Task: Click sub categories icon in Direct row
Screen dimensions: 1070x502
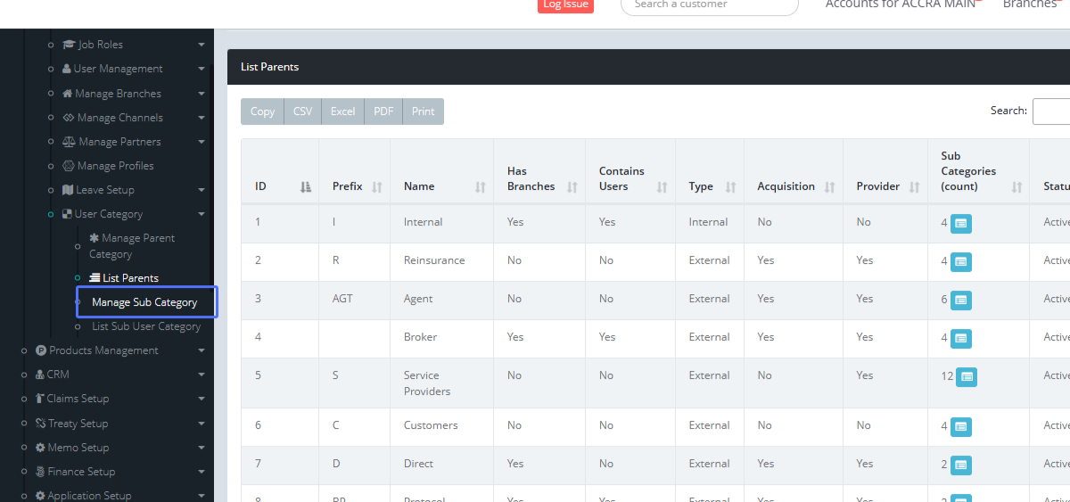Action: tap(960, 465)
